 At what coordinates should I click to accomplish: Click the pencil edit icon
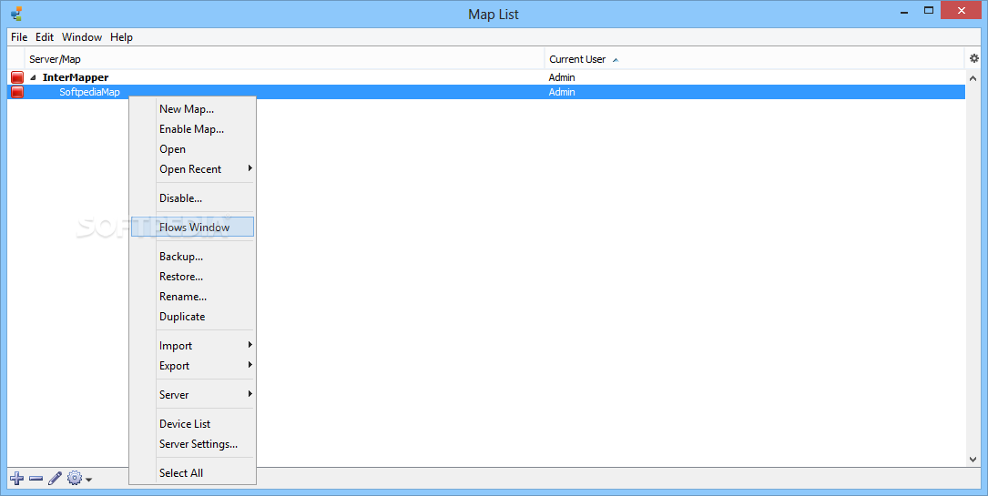point(55,479)
